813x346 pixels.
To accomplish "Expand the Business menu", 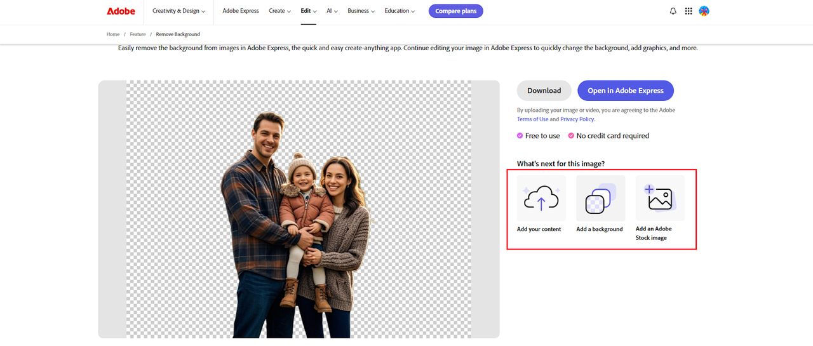I will tap(361, 11).
